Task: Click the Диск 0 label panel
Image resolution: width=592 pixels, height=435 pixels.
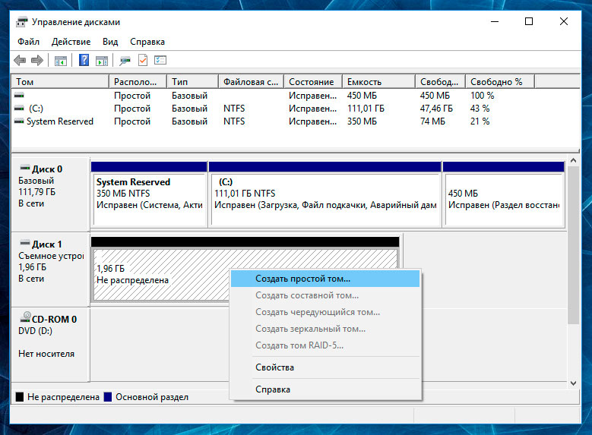Action: [x=51, y=194]
